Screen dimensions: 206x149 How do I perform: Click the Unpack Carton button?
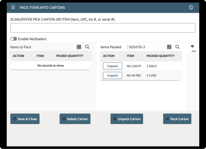coord(127,119)
